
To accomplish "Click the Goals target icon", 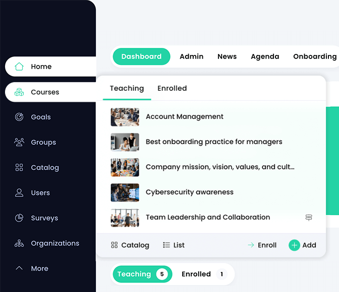I will click(19, 117).
